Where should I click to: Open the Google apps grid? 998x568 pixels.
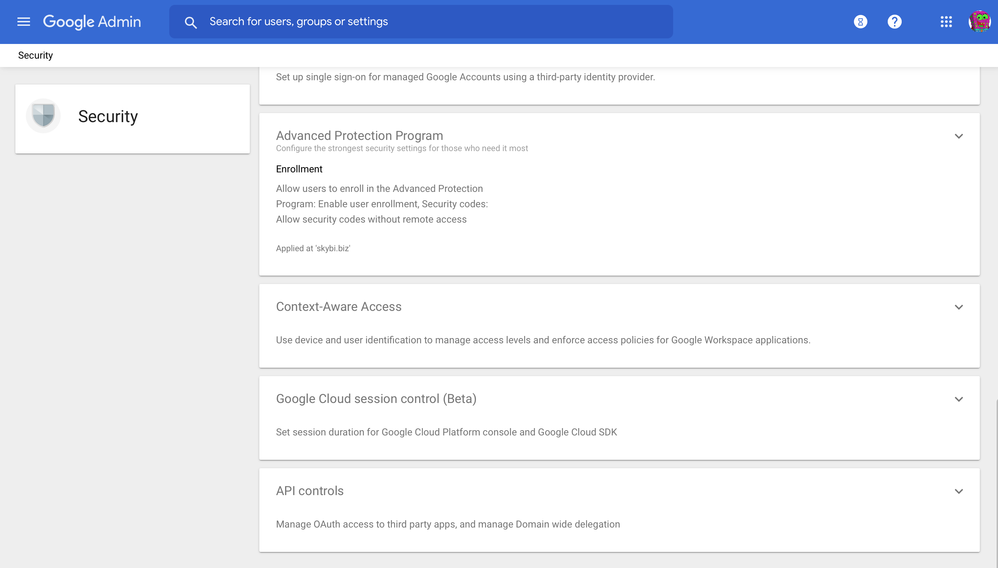point(946,22)
